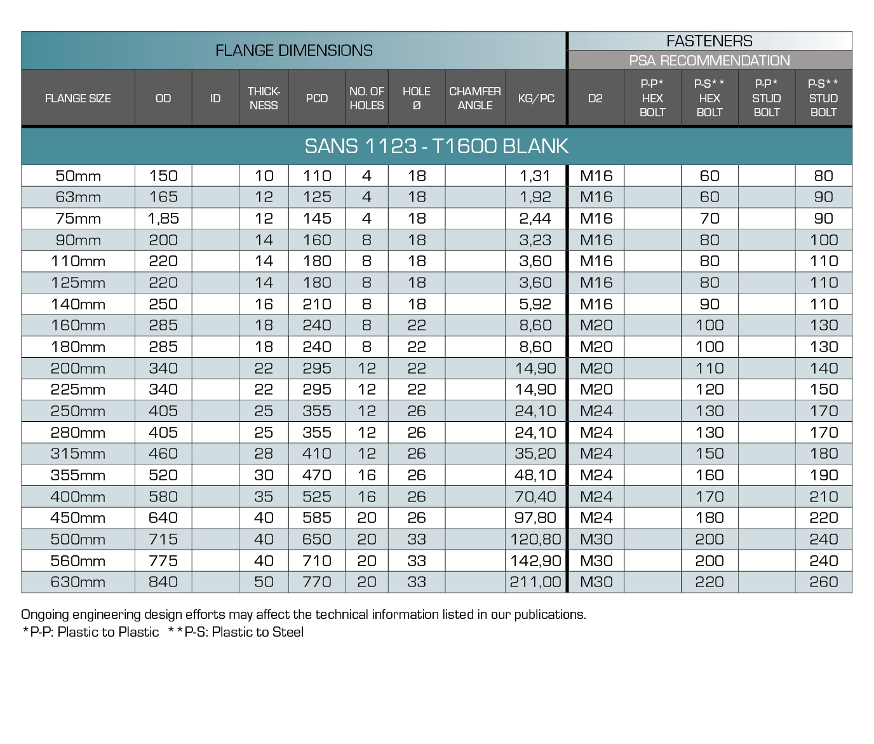Image resolution: width=874 pixels, height=744 pixels.
Task: Click the 50mm flange size cell
Action: pos(78,176)
